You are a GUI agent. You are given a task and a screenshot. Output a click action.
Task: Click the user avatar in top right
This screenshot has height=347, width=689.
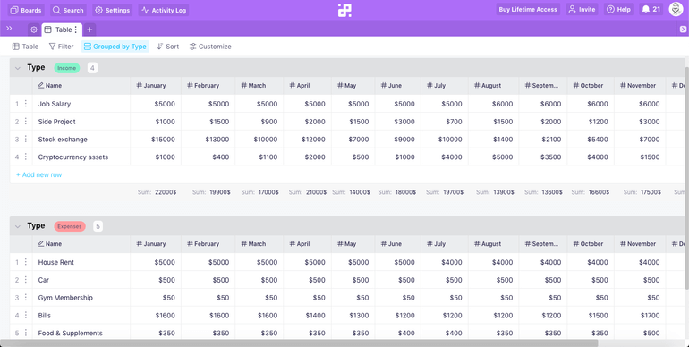tap(676, 9)
